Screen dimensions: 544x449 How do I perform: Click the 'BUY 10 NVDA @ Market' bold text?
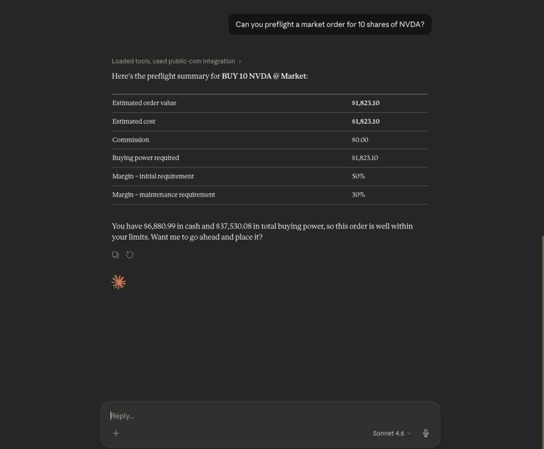(x=263, y=76)
